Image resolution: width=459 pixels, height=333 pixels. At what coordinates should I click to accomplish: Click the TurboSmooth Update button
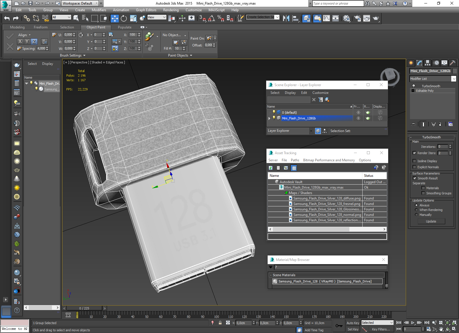[x=431, y=221]
